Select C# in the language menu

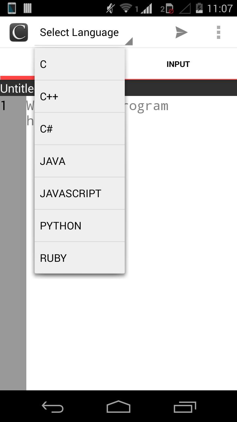79,129
